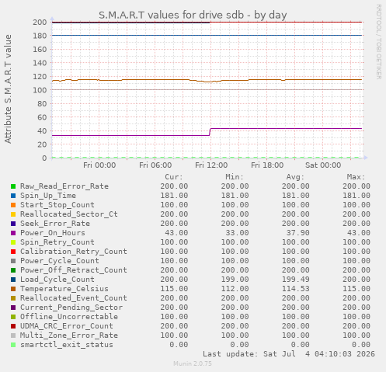Screen dimensions: 386x372
Task: Click the blue Spin_Up_Time line in graph
Action: point(207,35)
